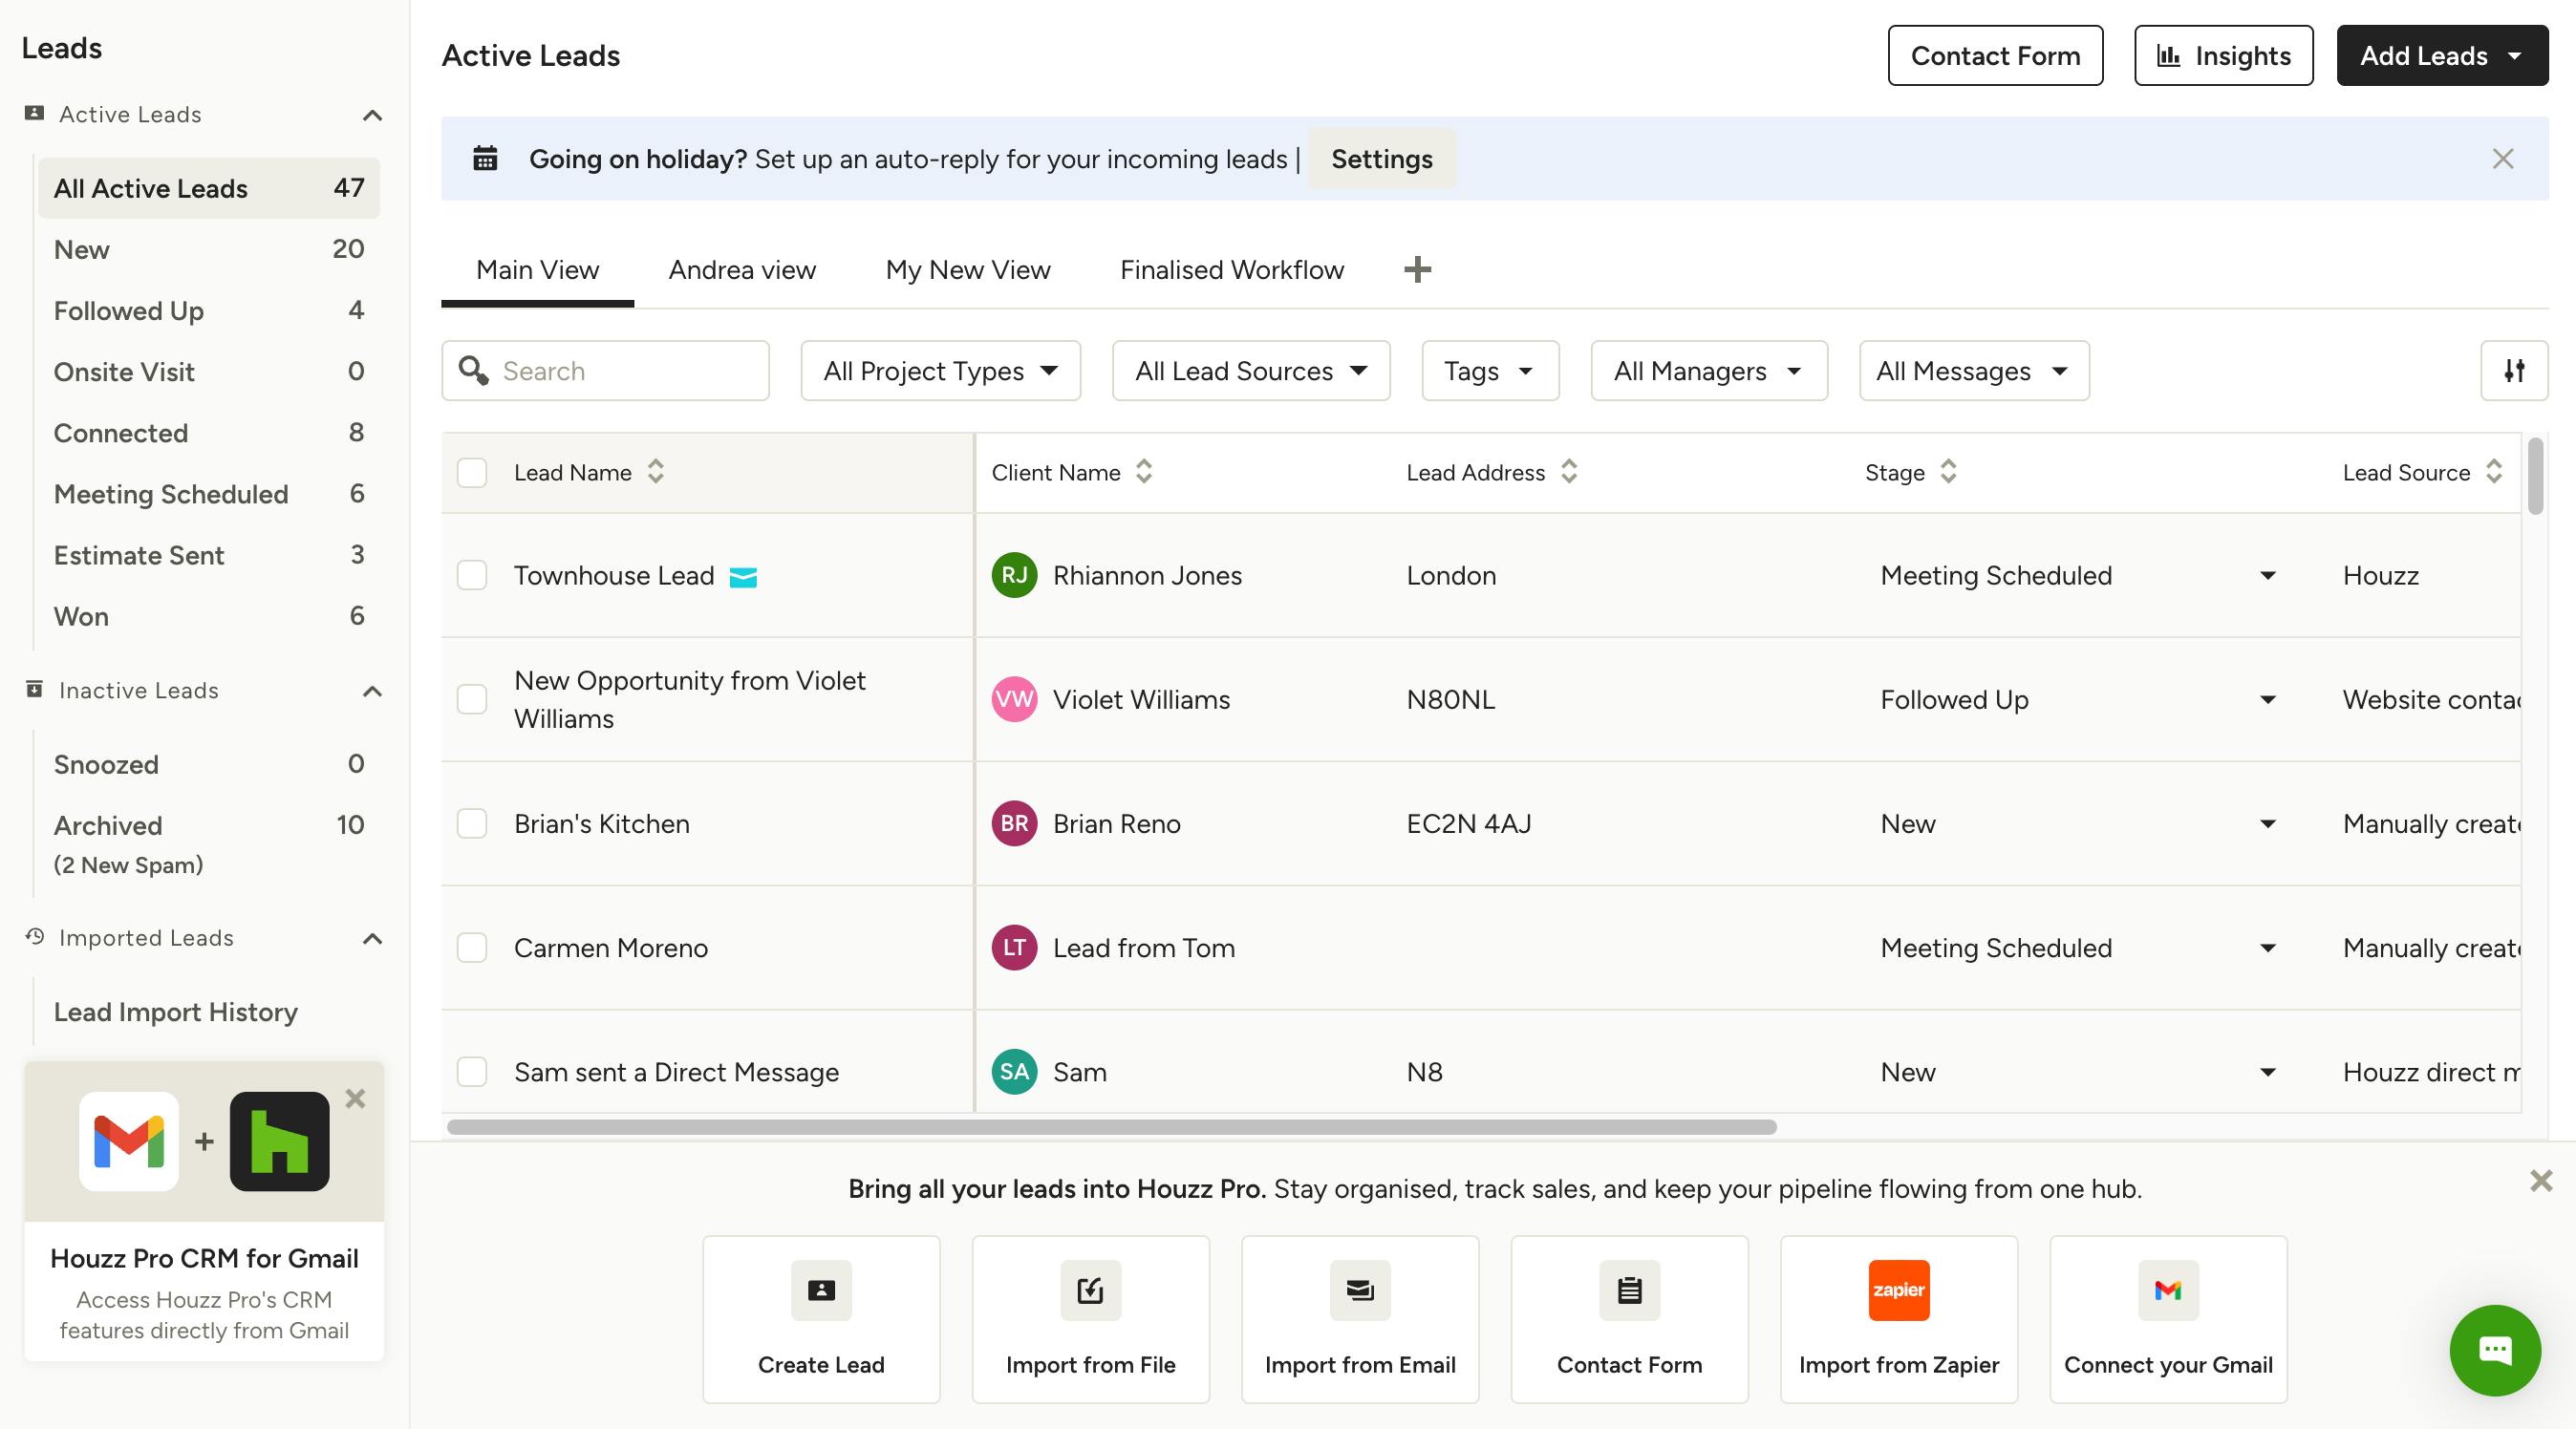Collapse the Imported Leads sidebar section
2576x1429 pixels.
[372, 938]
